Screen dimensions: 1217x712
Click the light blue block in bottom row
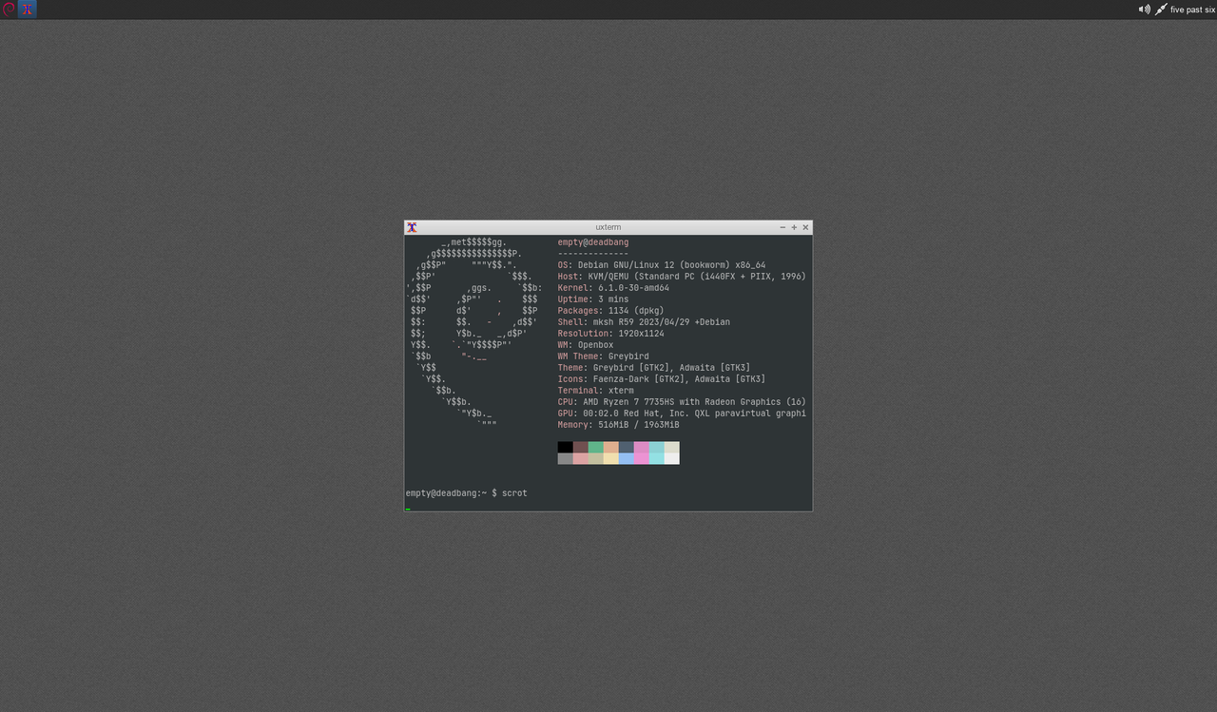point(627,458)
